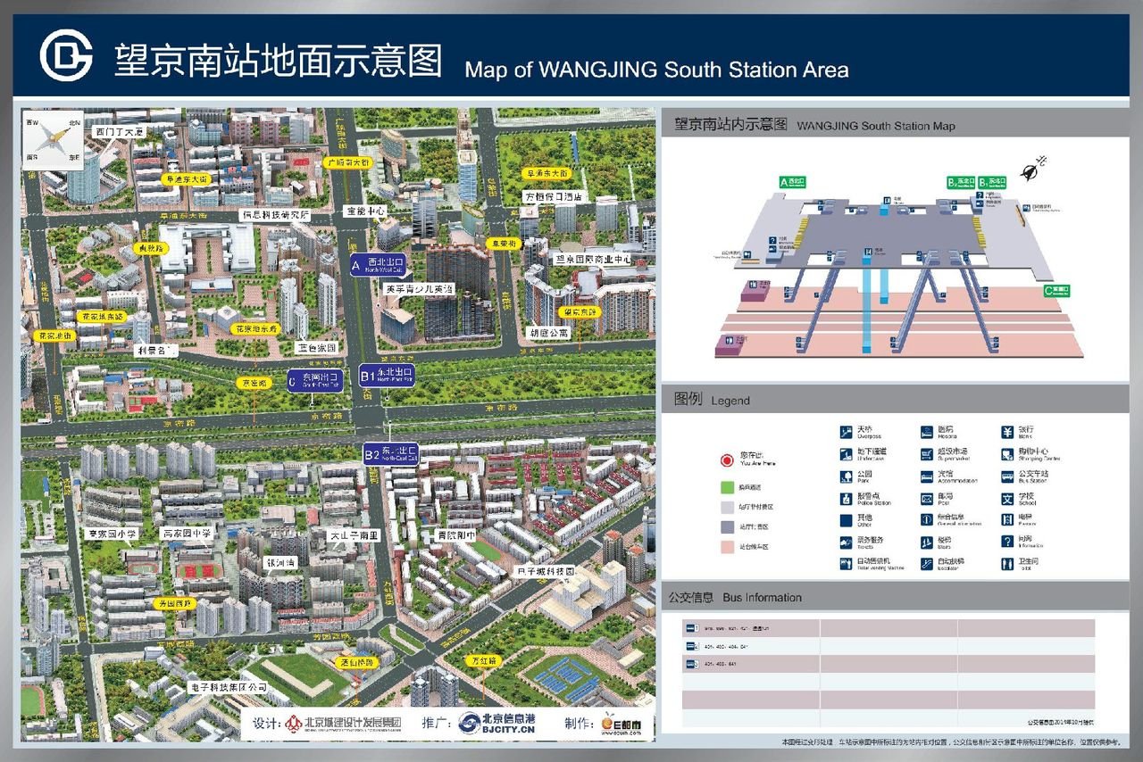Click the Bus Station legend icon
Screen dimensions: 1143x762
point(1007,476)
